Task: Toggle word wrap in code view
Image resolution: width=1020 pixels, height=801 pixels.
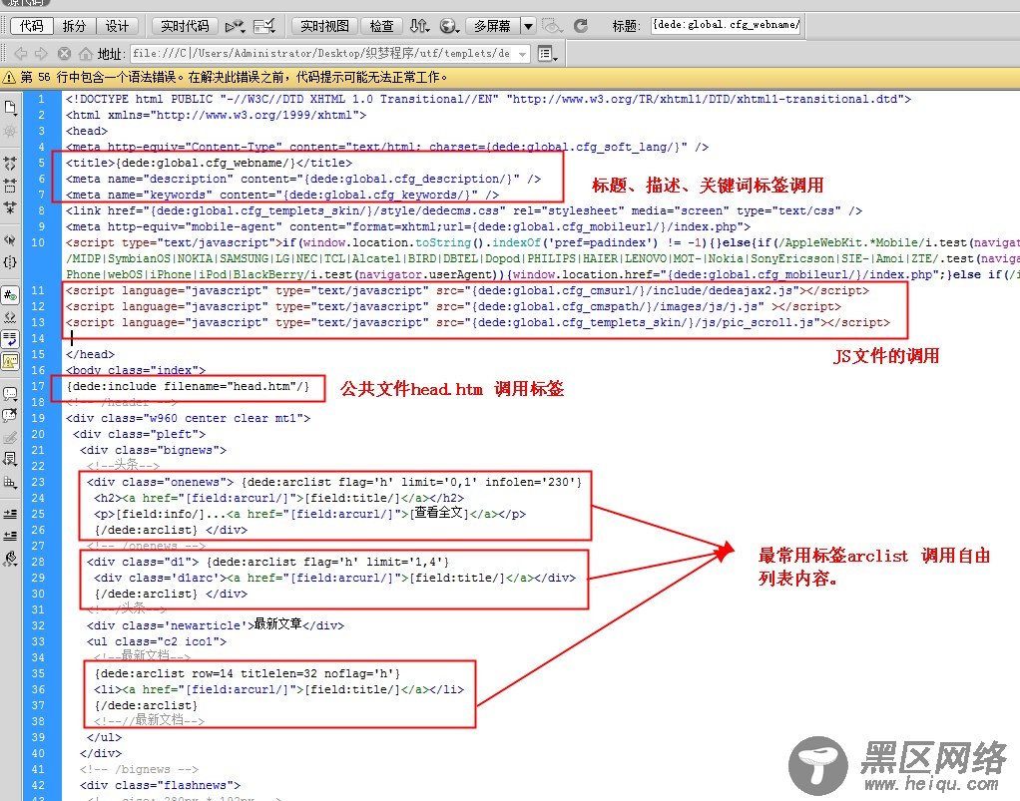Action: tap(10, 339)
